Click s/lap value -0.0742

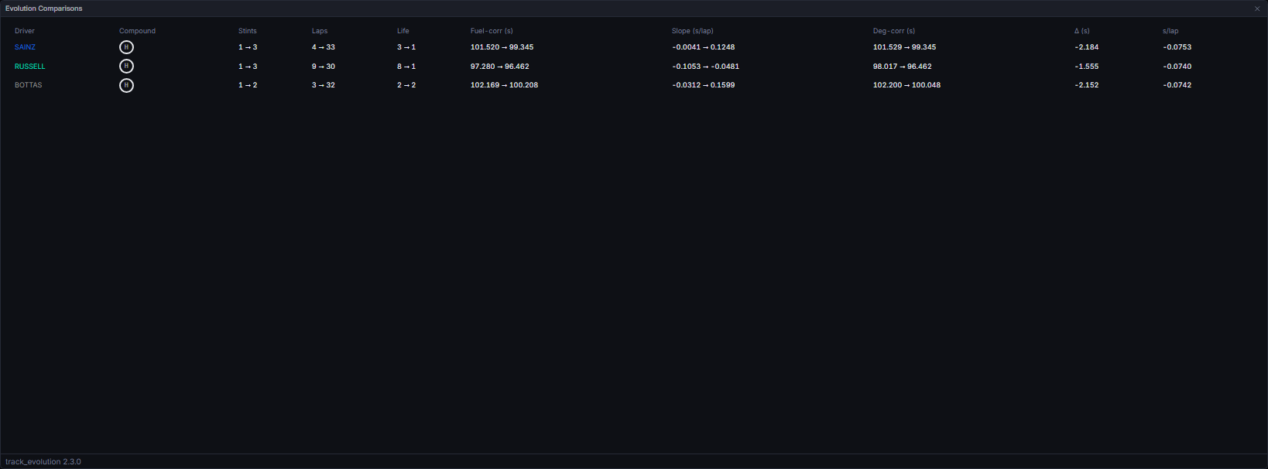click(1177, 85)
